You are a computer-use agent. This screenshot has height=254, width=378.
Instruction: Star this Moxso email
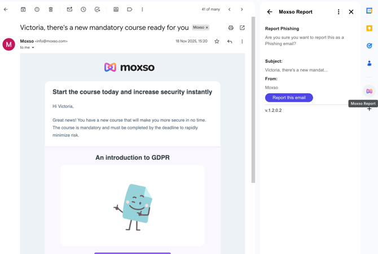coord(217,41)
